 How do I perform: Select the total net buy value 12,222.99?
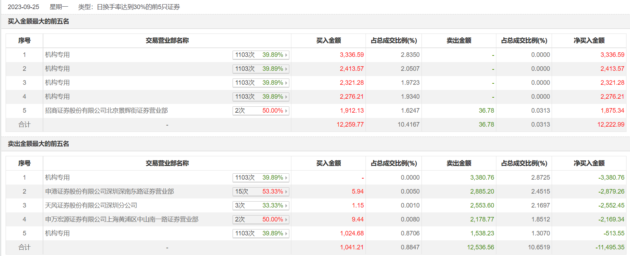[x=610, y=125]
